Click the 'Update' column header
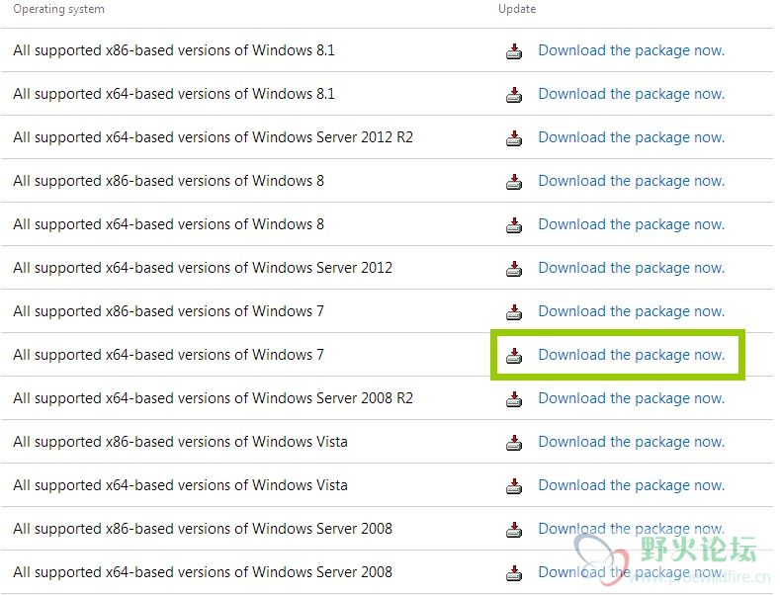Screen dimensions: 780x595 coord(517,10)
